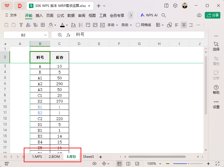Open WPS AI
The width and height of the screenshot is (224, 167).
point(149,15)
